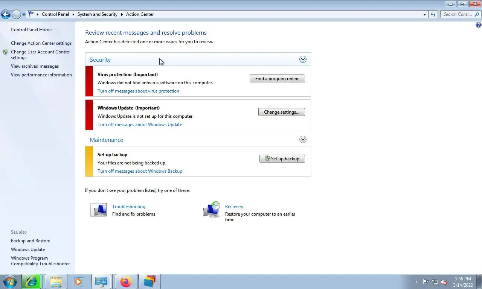Click the Recovery computer clock icon
Viewport: 482px width, 289px height.
tap(211, 210)
